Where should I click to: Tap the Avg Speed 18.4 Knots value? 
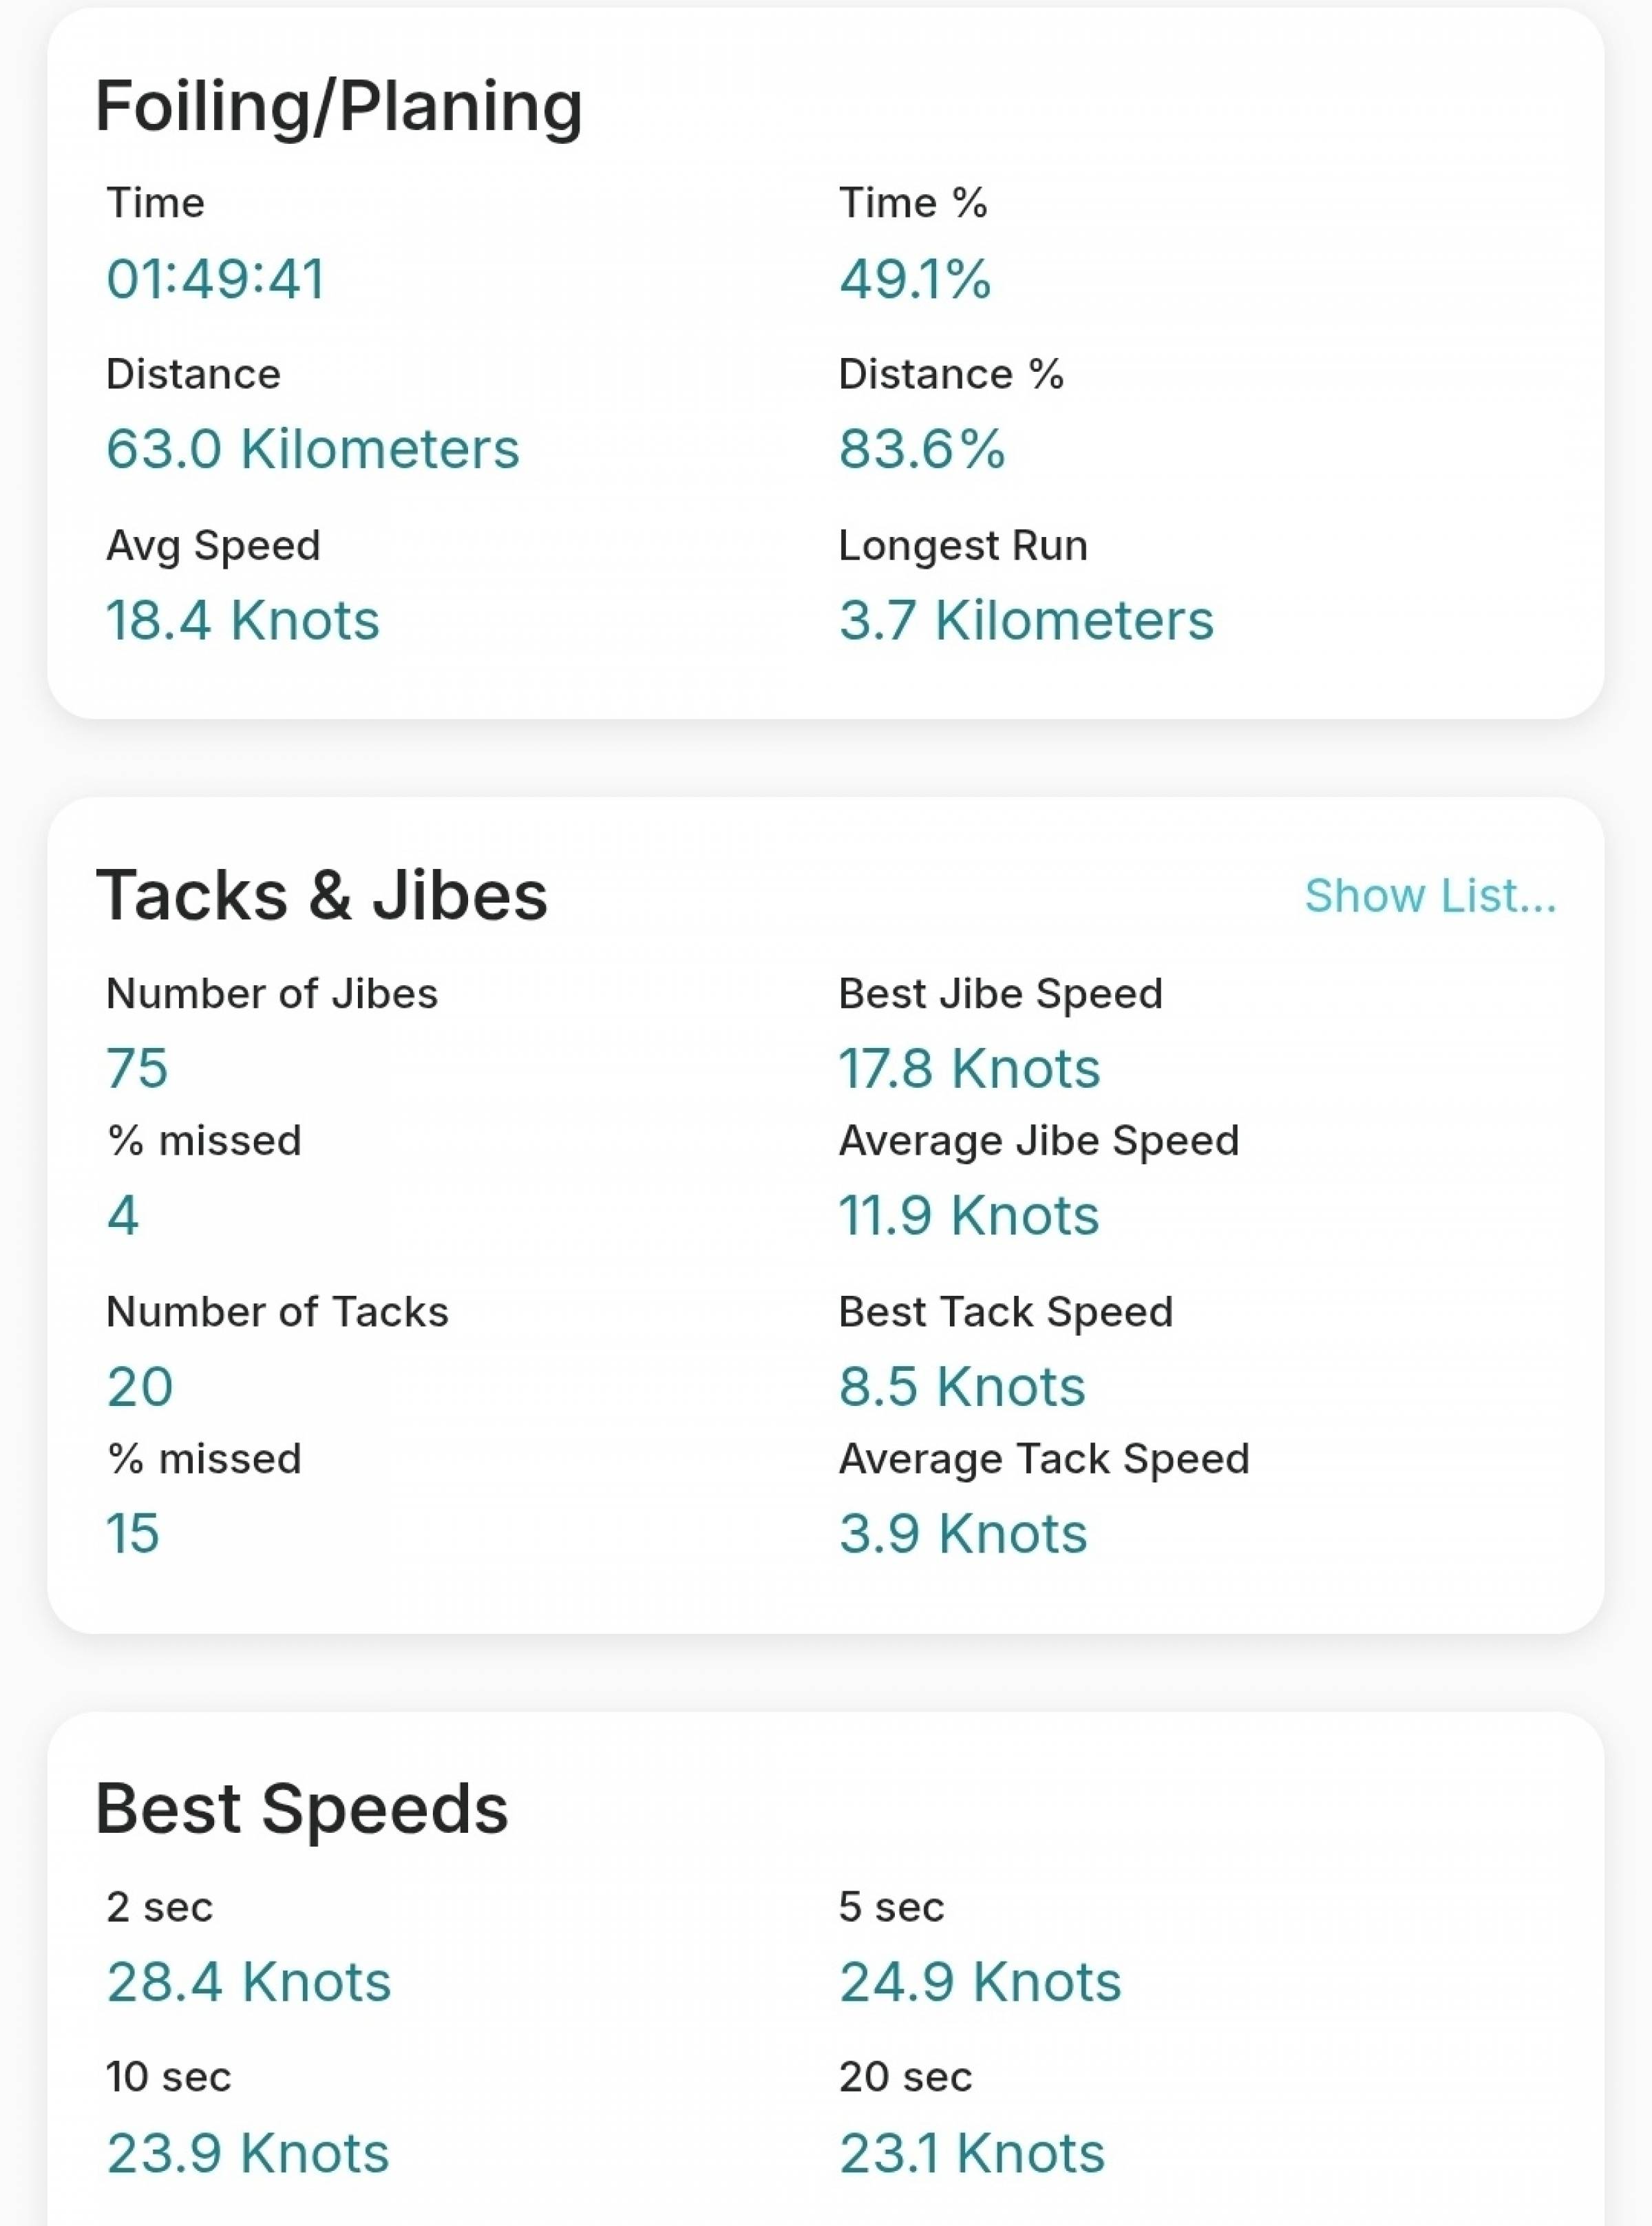coord(243,620)
